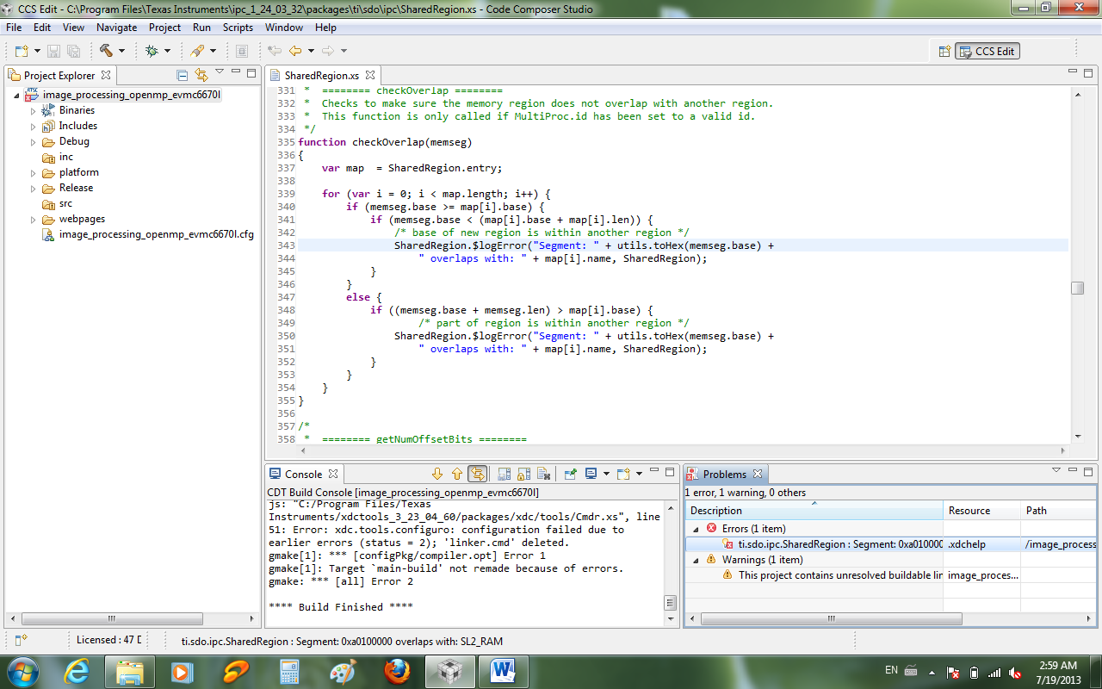Open Paint from the taskbar

343,671
